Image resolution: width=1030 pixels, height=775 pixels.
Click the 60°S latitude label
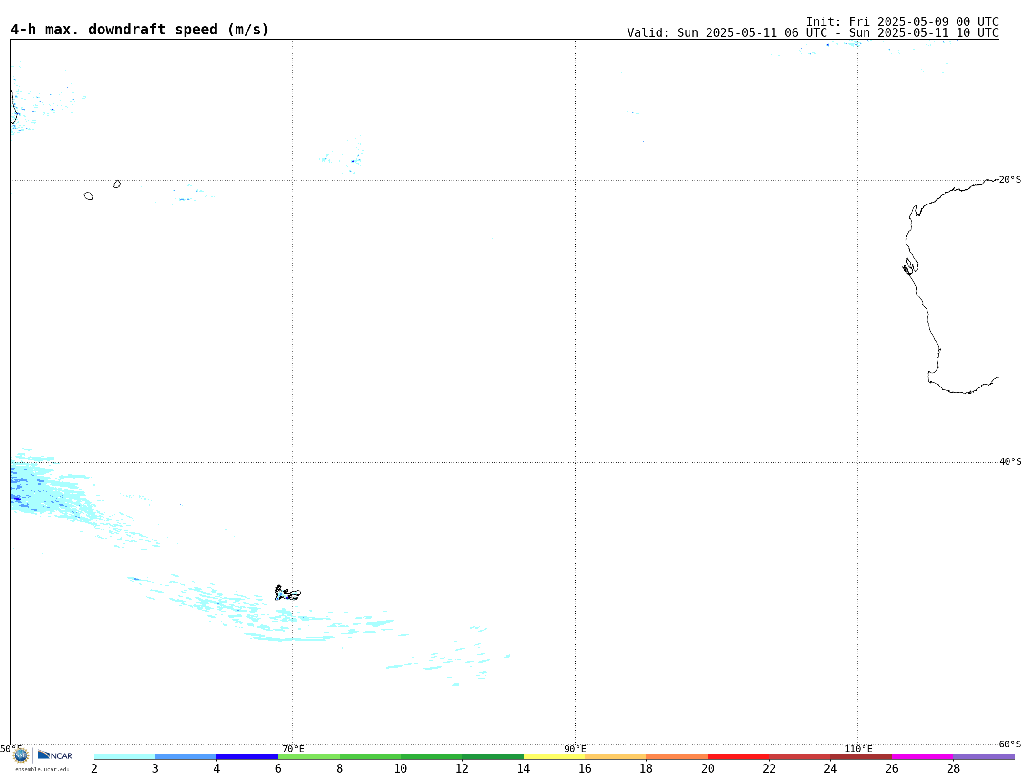pos(1010,744)
